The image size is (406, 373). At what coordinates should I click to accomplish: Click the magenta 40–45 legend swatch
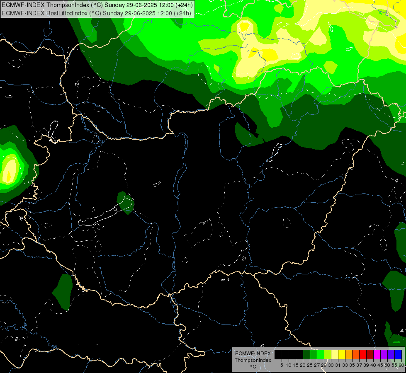click(377, 354)
